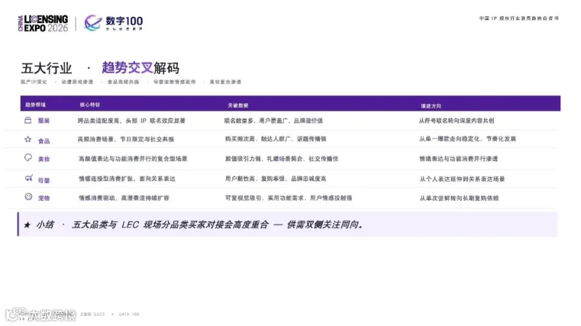Click cell 情感消费驱动、高潜赛道持续扩容
This screenshot has height=326, width=581.
click(x=124, y=198)
